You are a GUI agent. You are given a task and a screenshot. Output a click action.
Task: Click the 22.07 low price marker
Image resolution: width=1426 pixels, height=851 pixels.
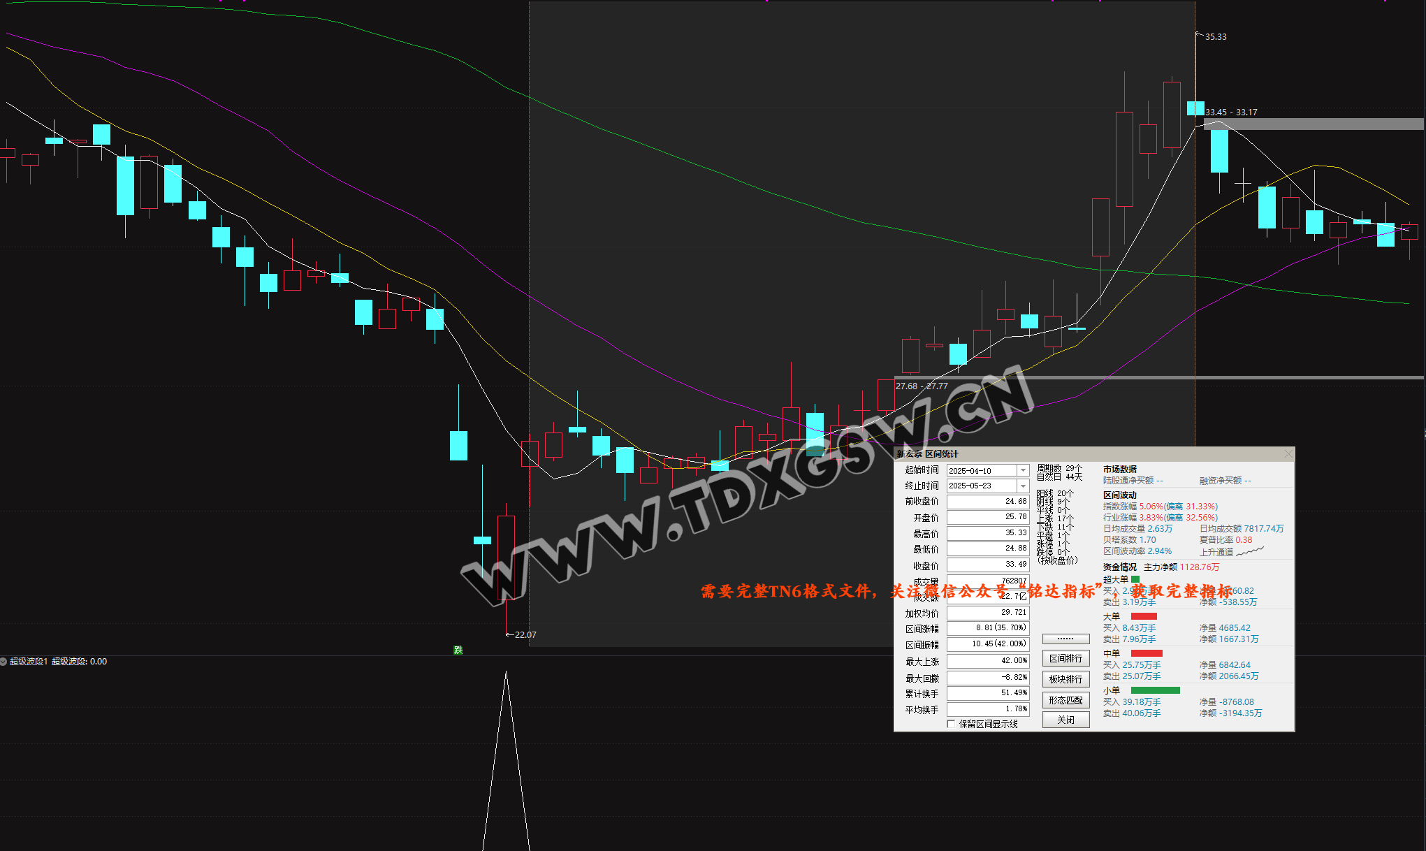tap(524, 634)
